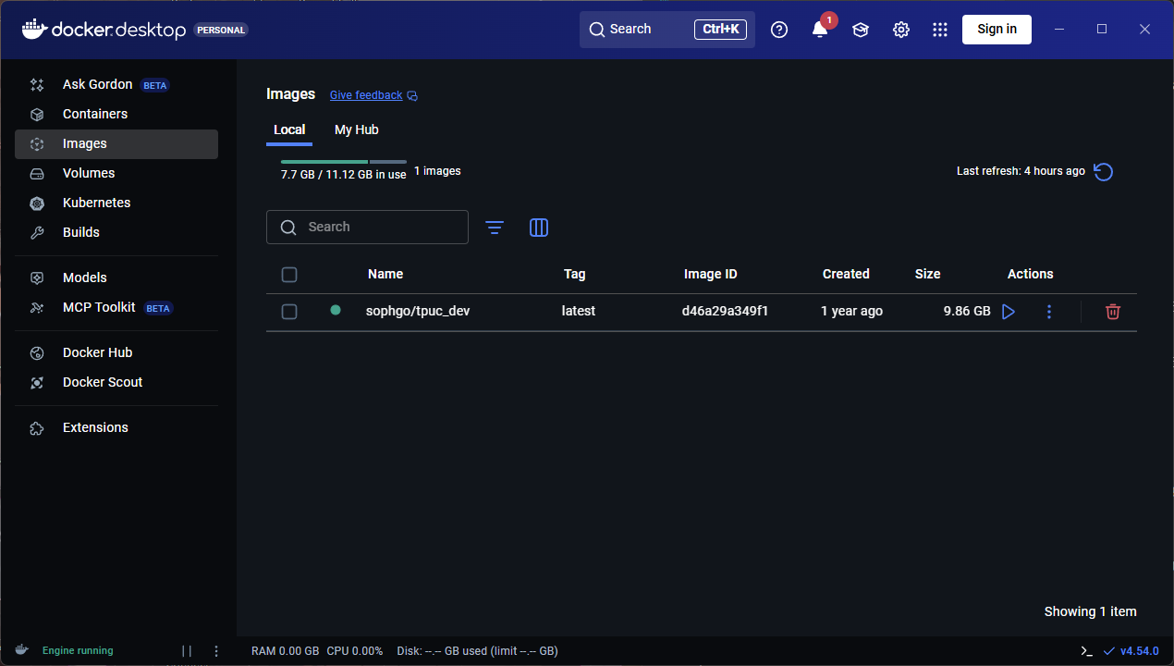Screen dimensions: 1174x666
Task: Open the manage columns icon
Action: coord(539,228)
